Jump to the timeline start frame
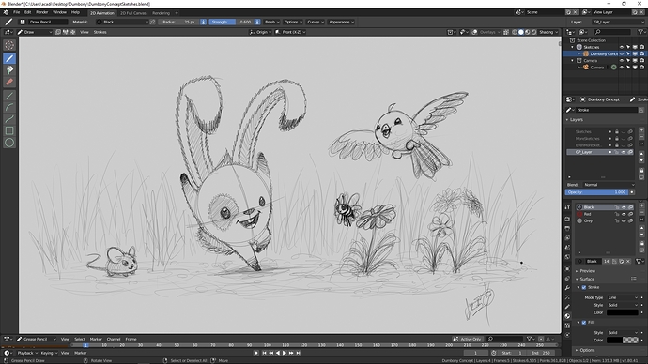Viewport: 648px width, 364px height. (264, 354)
